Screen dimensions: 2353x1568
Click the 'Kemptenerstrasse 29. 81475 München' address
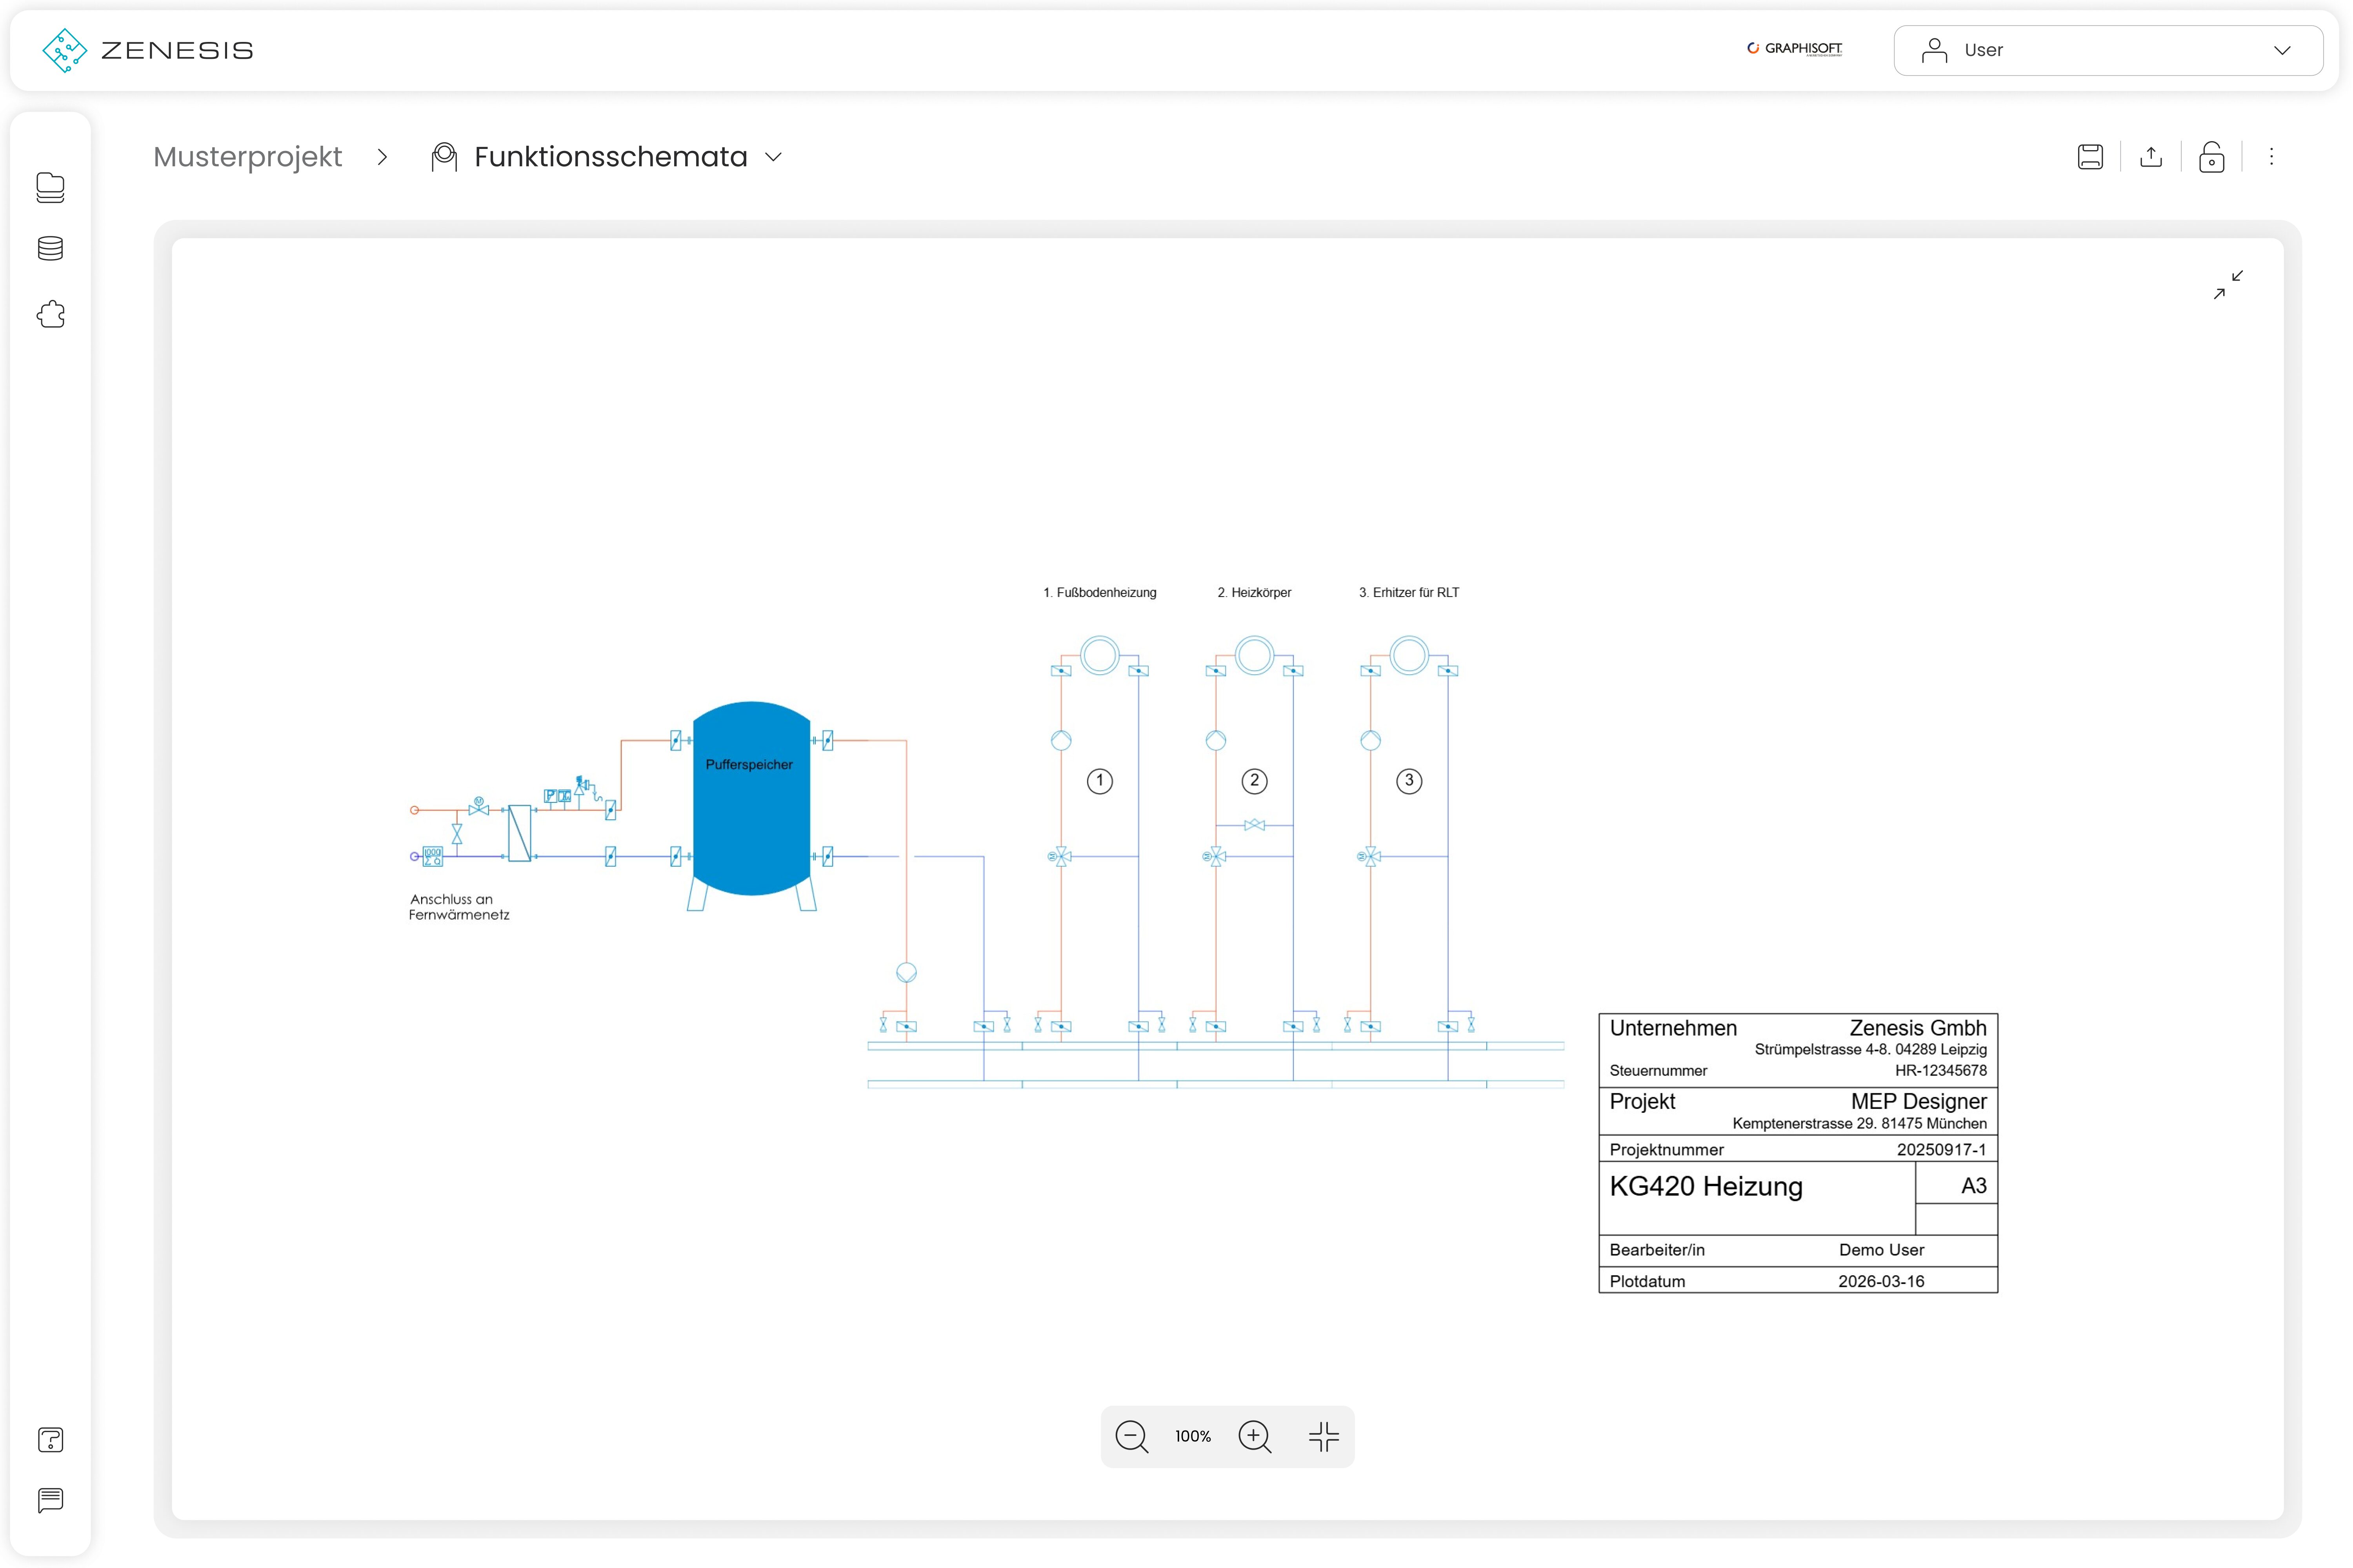[1860, 1123]
